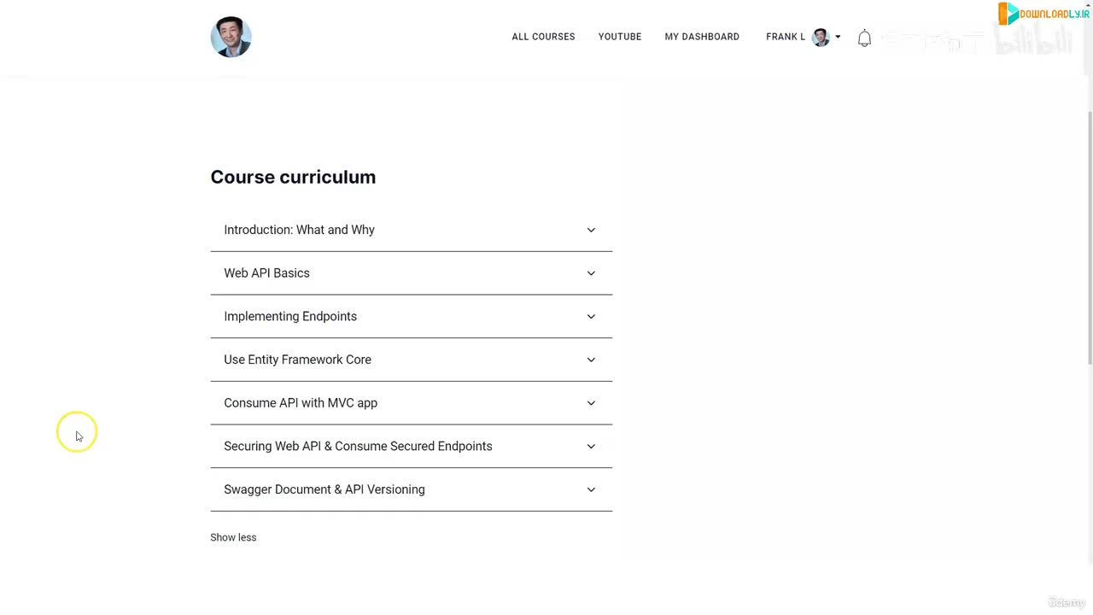This screenshot has height=615, width=1093.
Task: Click the instructor profile photo logo
Action: tap(231, 37)
